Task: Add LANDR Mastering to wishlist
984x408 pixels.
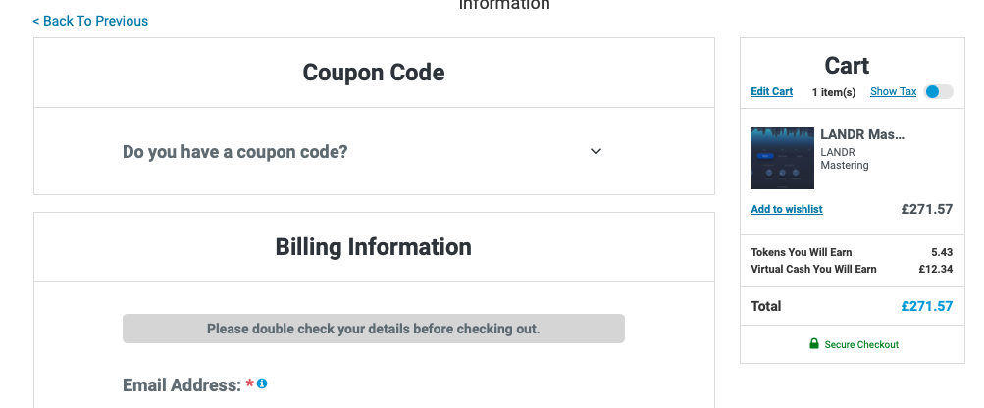Action: click(x=787, y=209)
